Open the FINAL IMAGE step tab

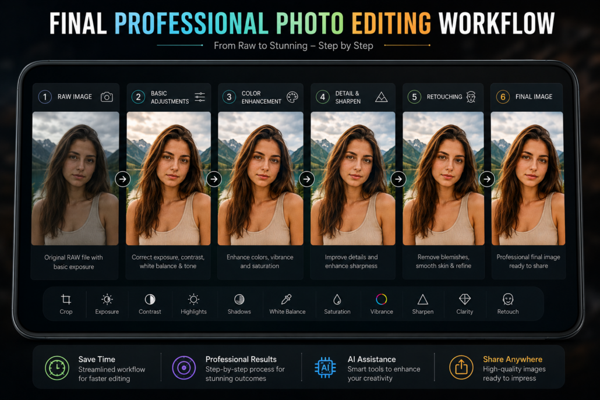tap(527, 97)
